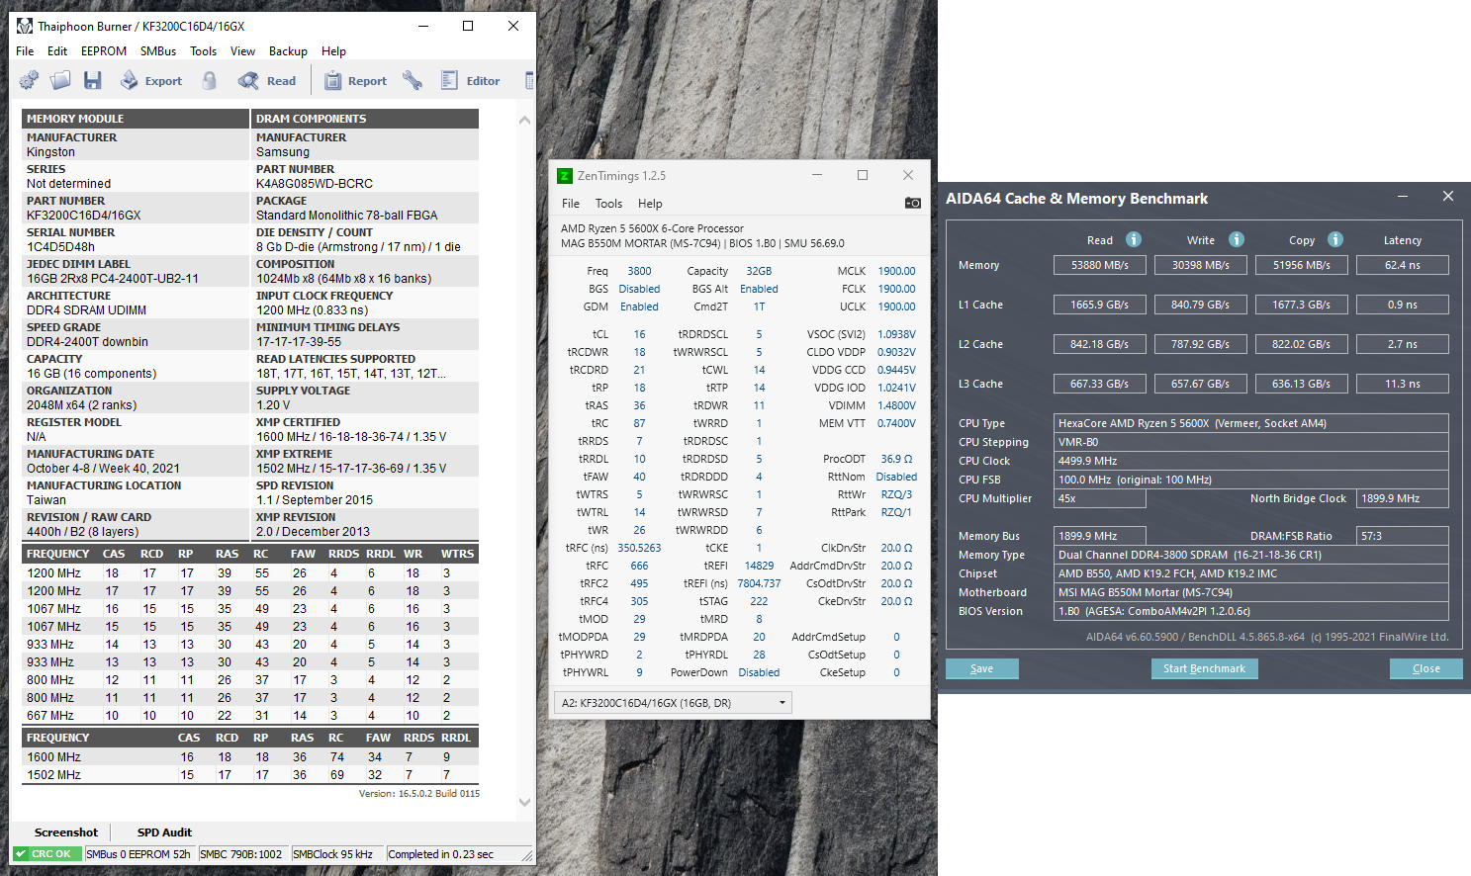The image size is (1471, 876).
Task: Click the ProcODT value 36.9 Ω
Action: tap(896, 459)
